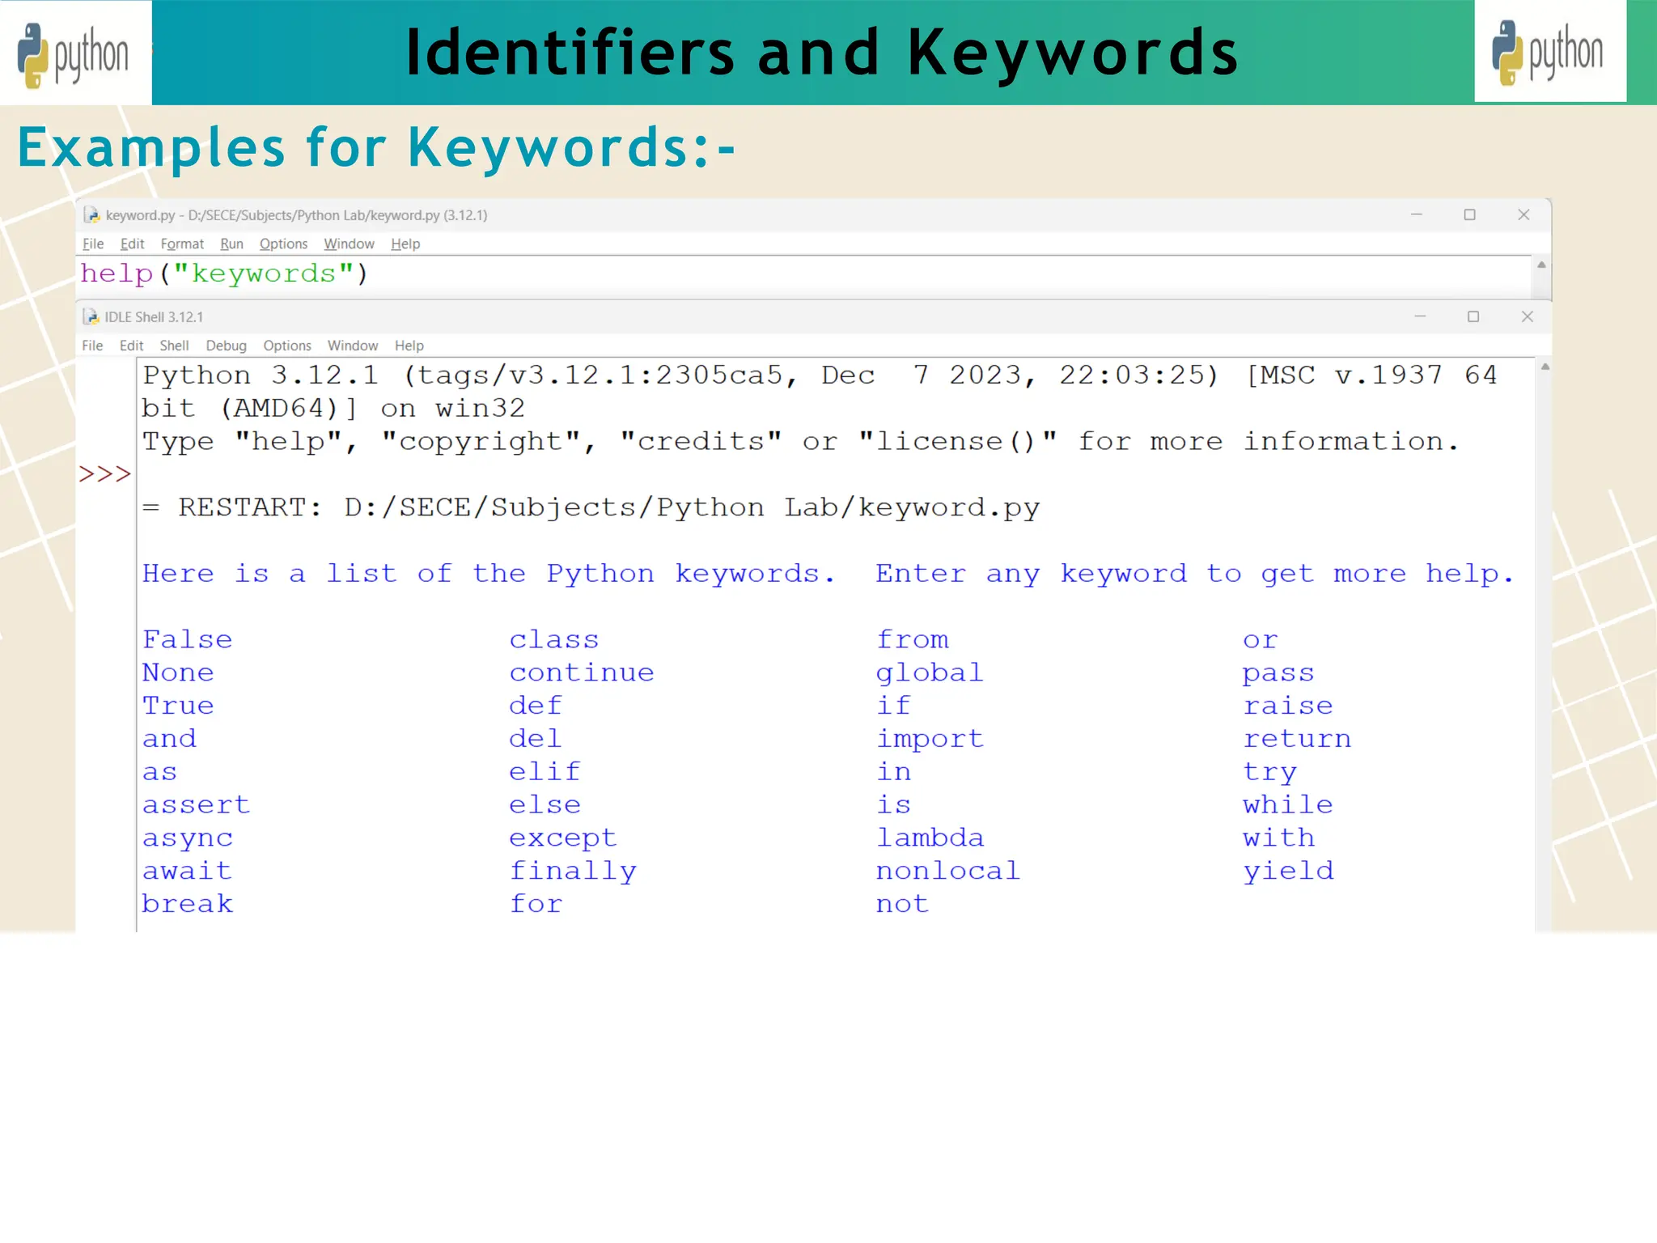The width and height of the screenshot is (1657, 1243).
Task: Close the IDLE Shell window
Action: point(1527,316)
